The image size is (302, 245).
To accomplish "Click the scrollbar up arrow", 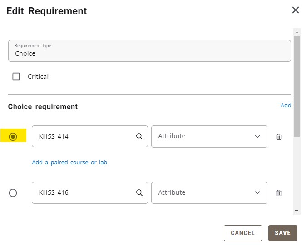I will pos(297,32).
